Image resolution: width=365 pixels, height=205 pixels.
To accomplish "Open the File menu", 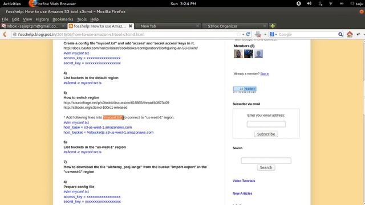I will click(x=5, y=19).
